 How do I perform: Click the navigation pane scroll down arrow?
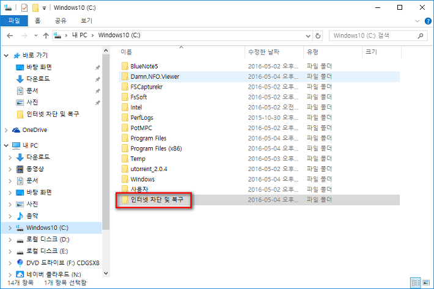pos(106,273)
